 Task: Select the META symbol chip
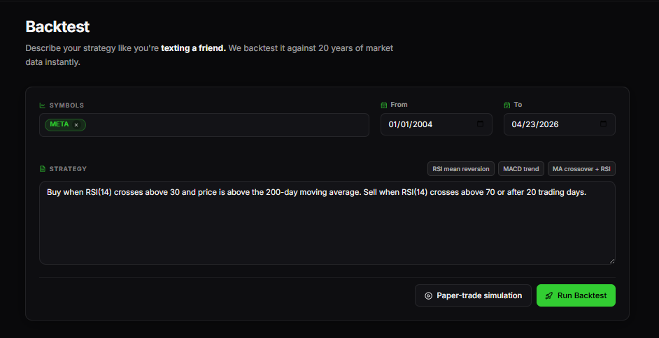click(59, 124)
